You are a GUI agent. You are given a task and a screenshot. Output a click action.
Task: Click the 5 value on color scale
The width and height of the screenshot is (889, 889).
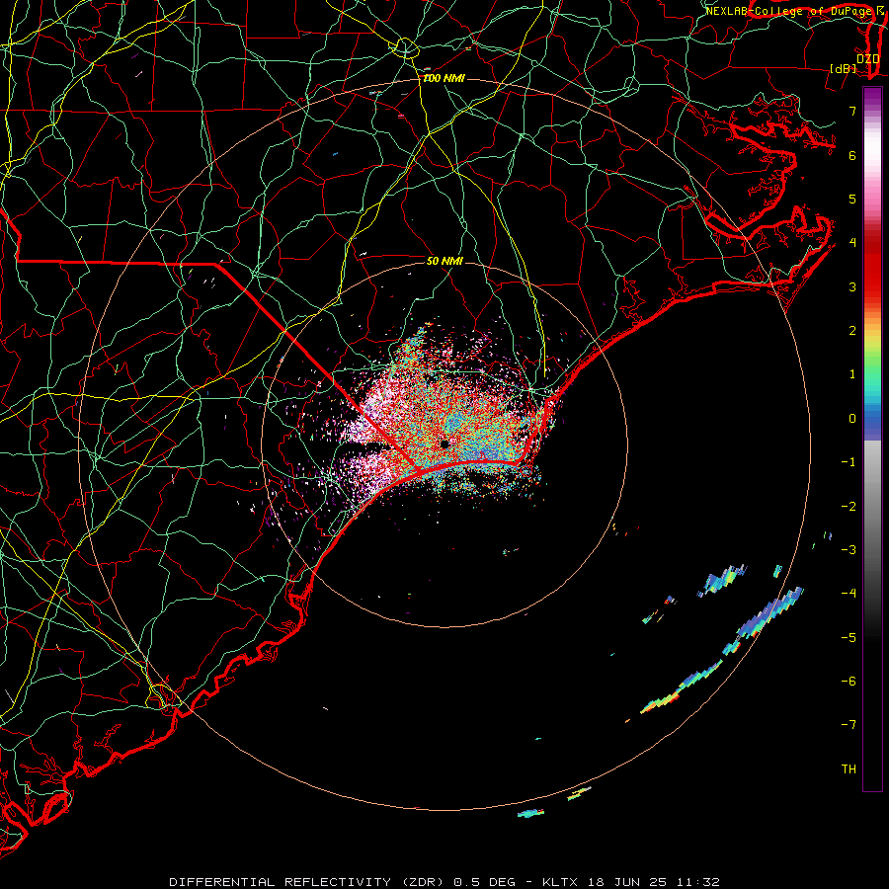coord(852,199)
